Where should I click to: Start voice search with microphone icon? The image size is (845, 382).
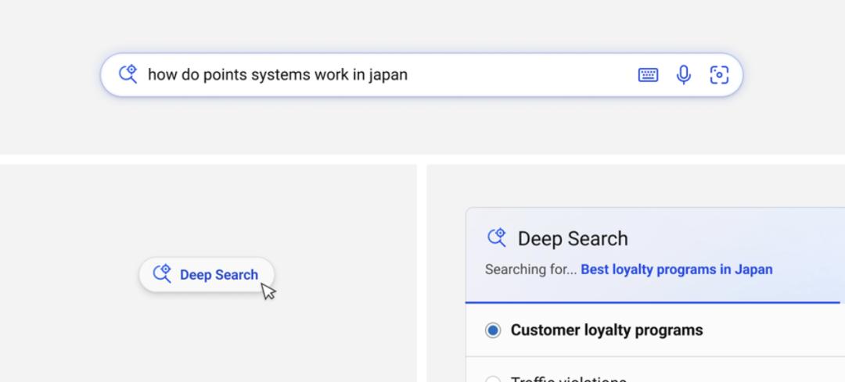coord(684,75)
